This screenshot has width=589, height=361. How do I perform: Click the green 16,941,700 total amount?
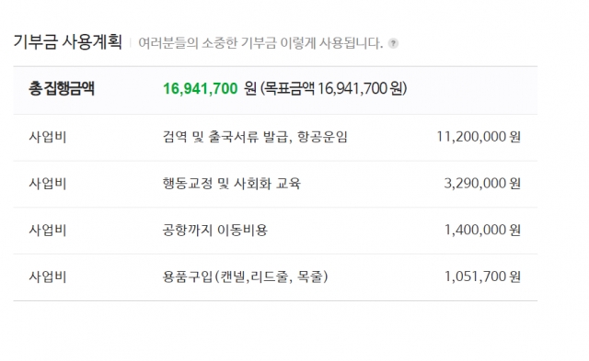click(x=201, y=89)
